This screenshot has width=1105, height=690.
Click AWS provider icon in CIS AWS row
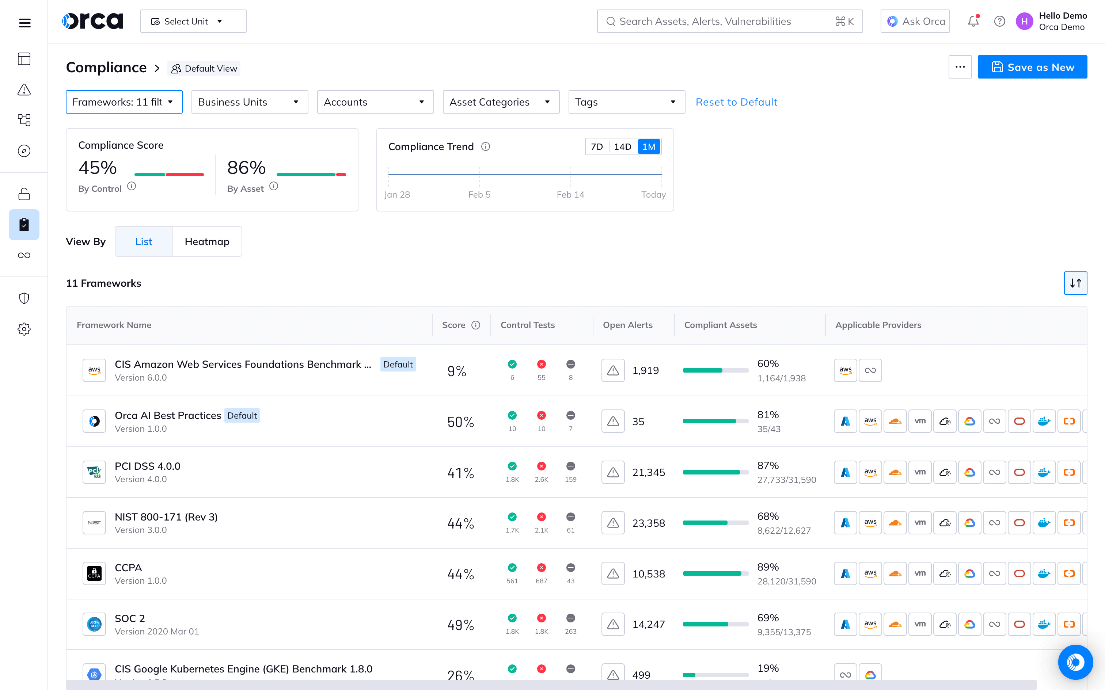click(x=845, y=370)
